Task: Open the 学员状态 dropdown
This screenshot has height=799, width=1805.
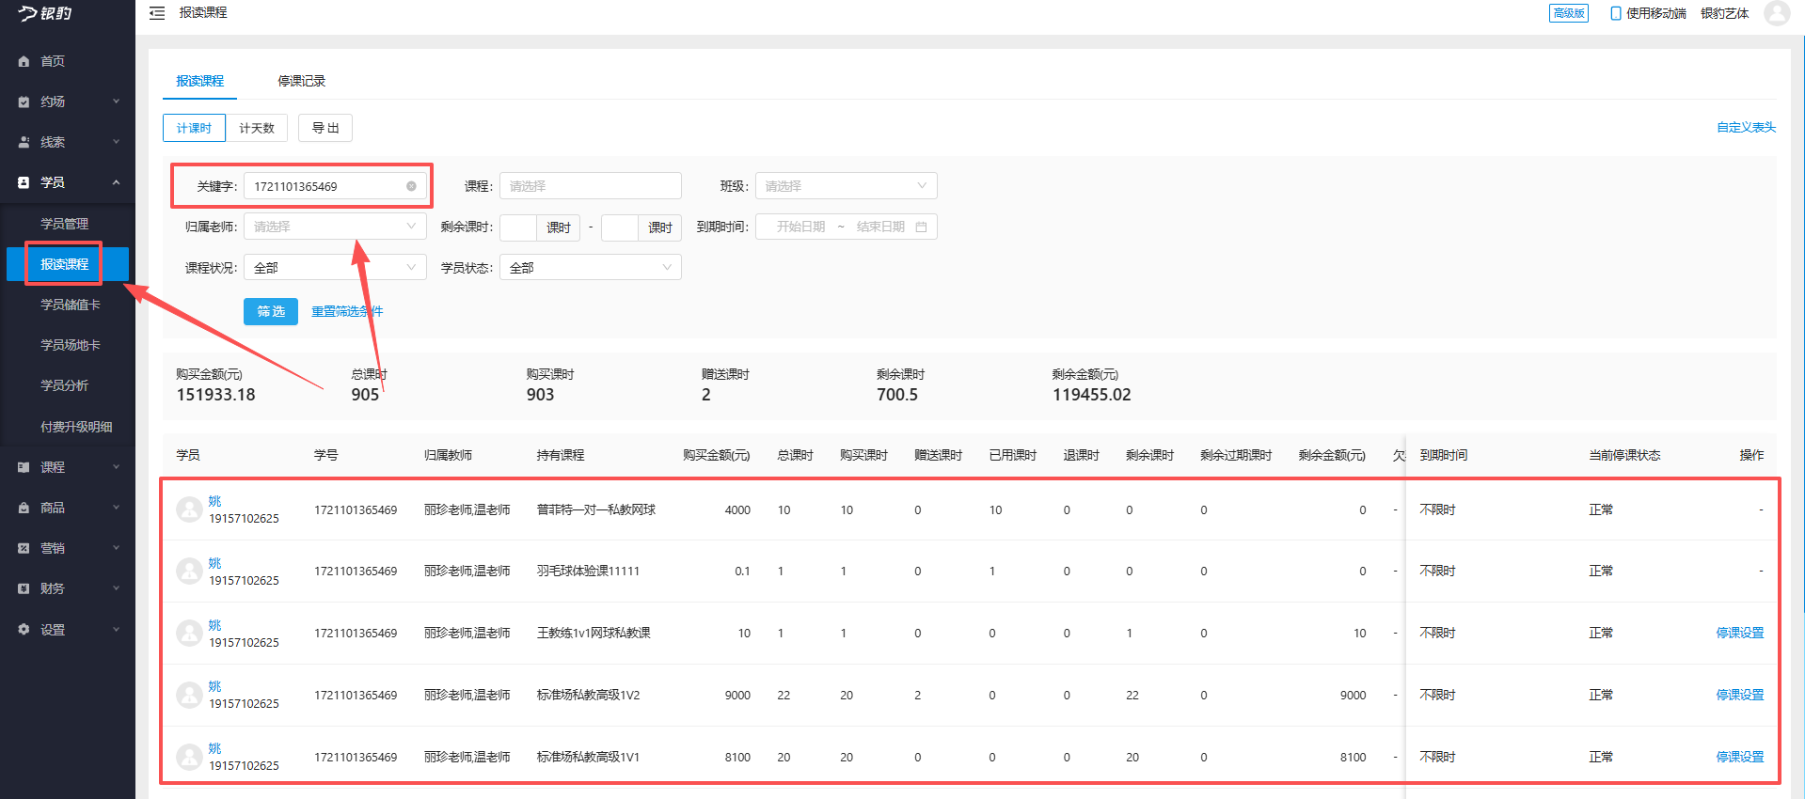Action: pos(590,268)
